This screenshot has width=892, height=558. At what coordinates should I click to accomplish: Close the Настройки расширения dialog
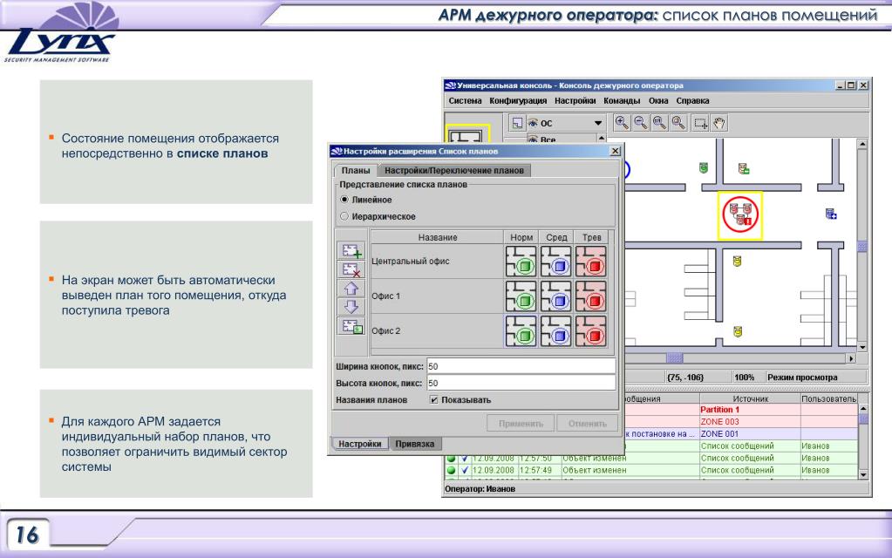point(615,151)
